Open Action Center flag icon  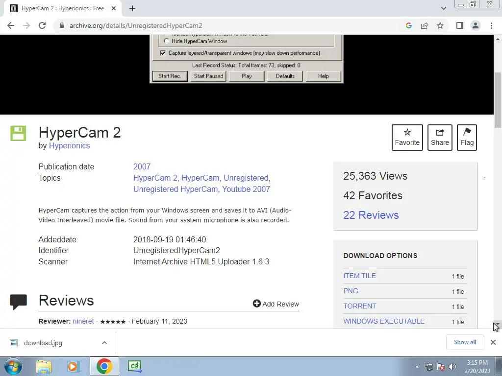(x=441, y=367)
